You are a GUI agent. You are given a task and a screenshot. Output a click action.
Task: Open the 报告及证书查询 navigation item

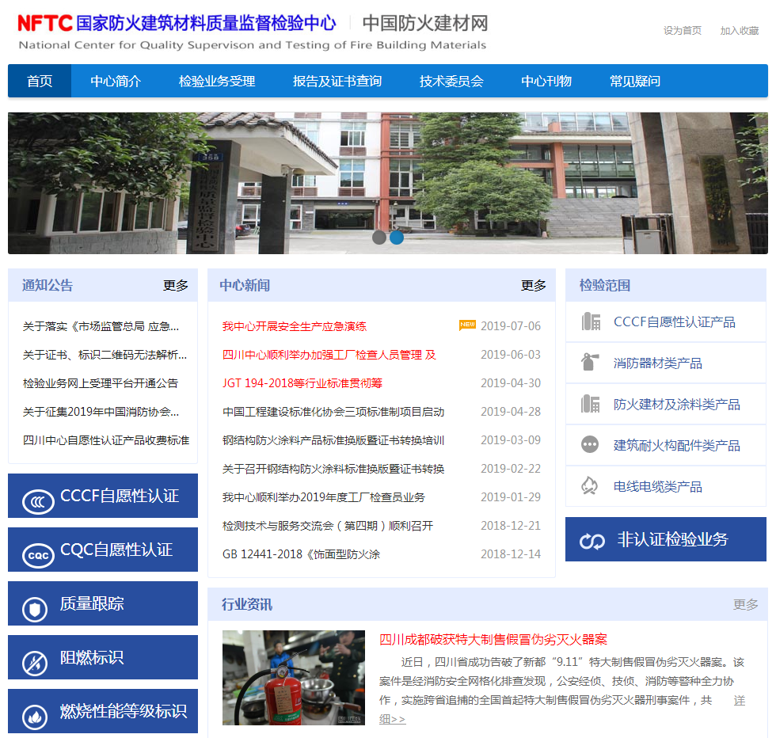pyautogui.click(x=337, y=81)
